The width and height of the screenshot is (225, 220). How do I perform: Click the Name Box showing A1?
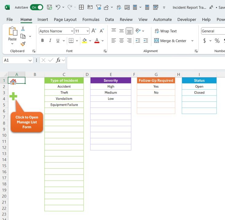[18, 60]
